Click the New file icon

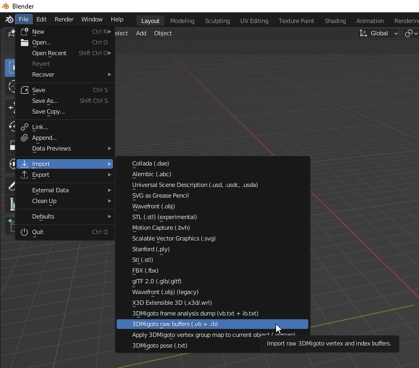point(25,32)
